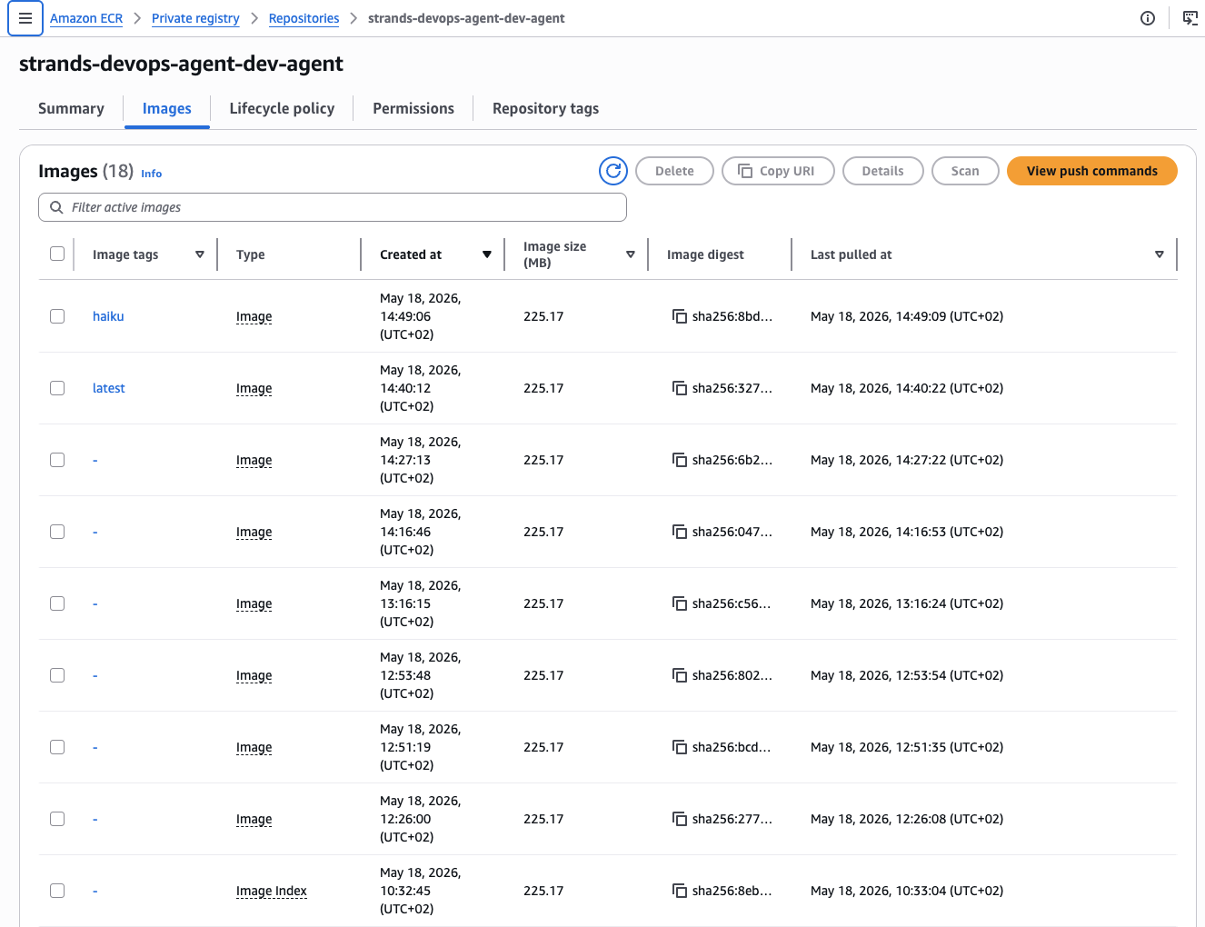Open the Lifecycle policy tab
Image resolution: width=1205 pixels, height=927 pixels.
(282, 108)
